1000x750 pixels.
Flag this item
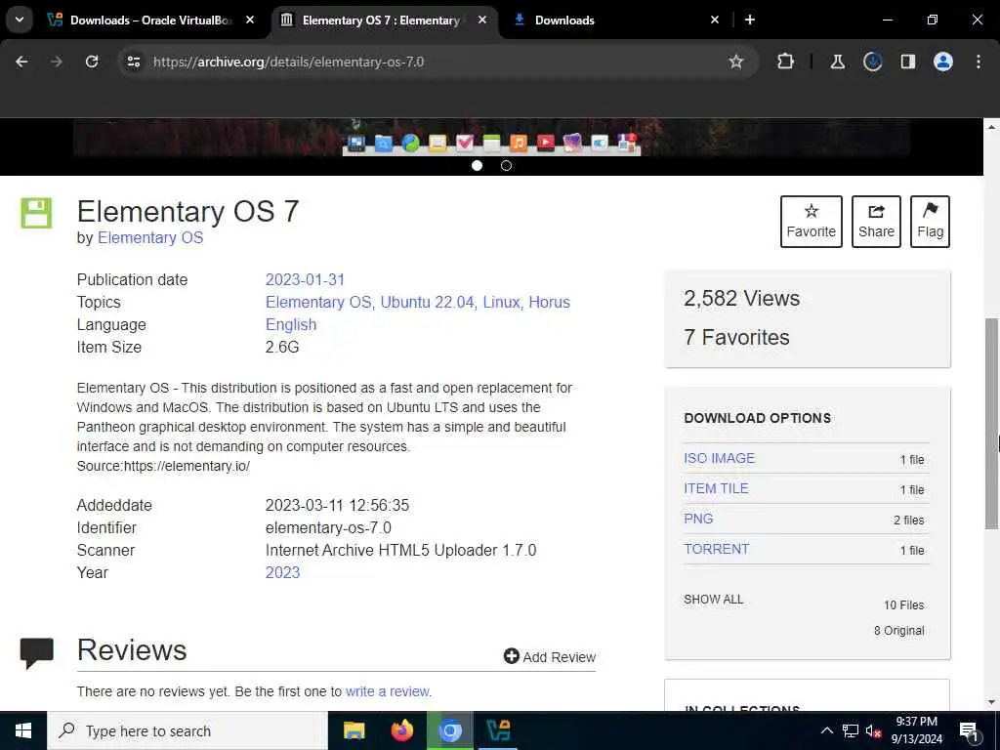(x=930, y=222)
